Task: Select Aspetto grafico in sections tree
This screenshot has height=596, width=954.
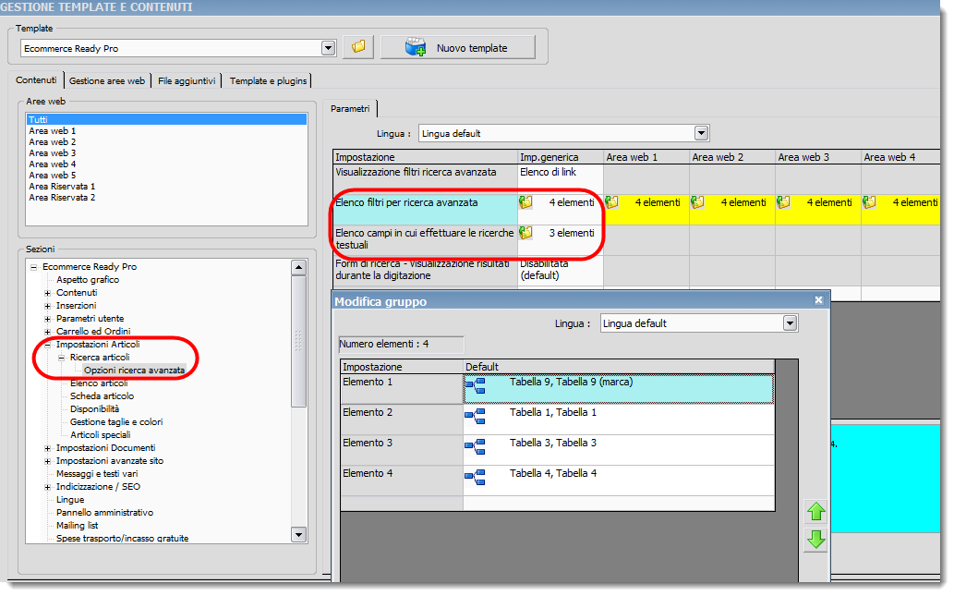Action: (x=88, y=279)
